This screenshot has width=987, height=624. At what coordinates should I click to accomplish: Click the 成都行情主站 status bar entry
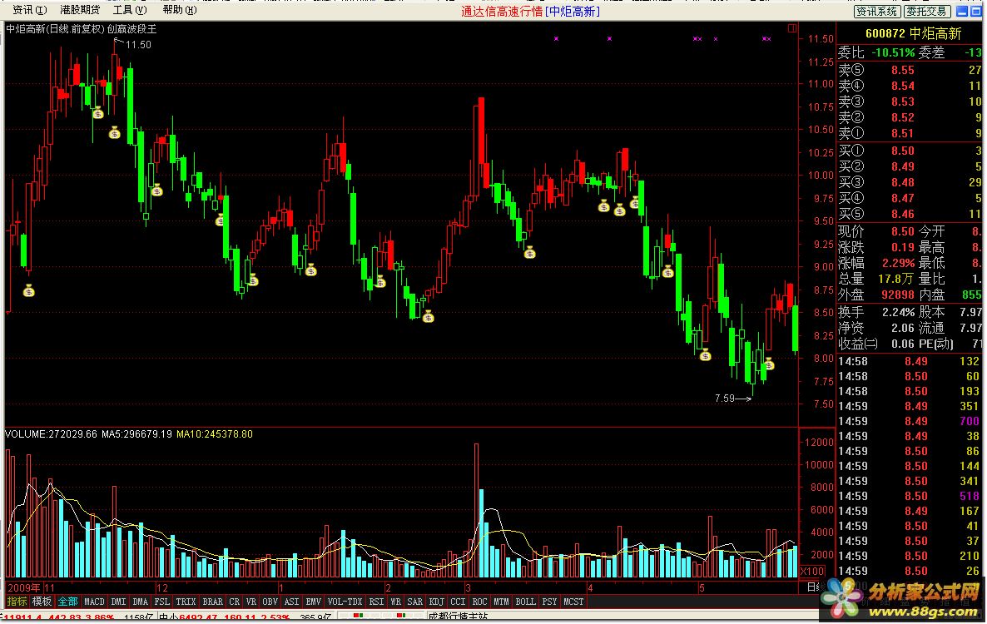click(458, 617)
